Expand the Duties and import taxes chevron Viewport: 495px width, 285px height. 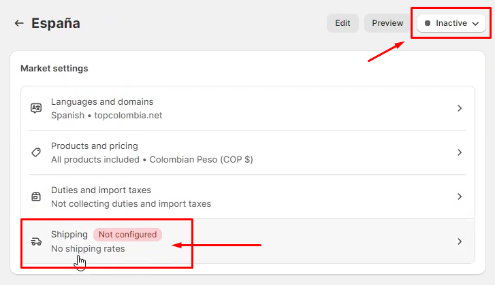coord(460,197)
